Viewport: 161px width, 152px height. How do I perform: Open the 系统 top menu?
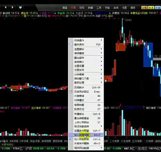pos(116,8)
